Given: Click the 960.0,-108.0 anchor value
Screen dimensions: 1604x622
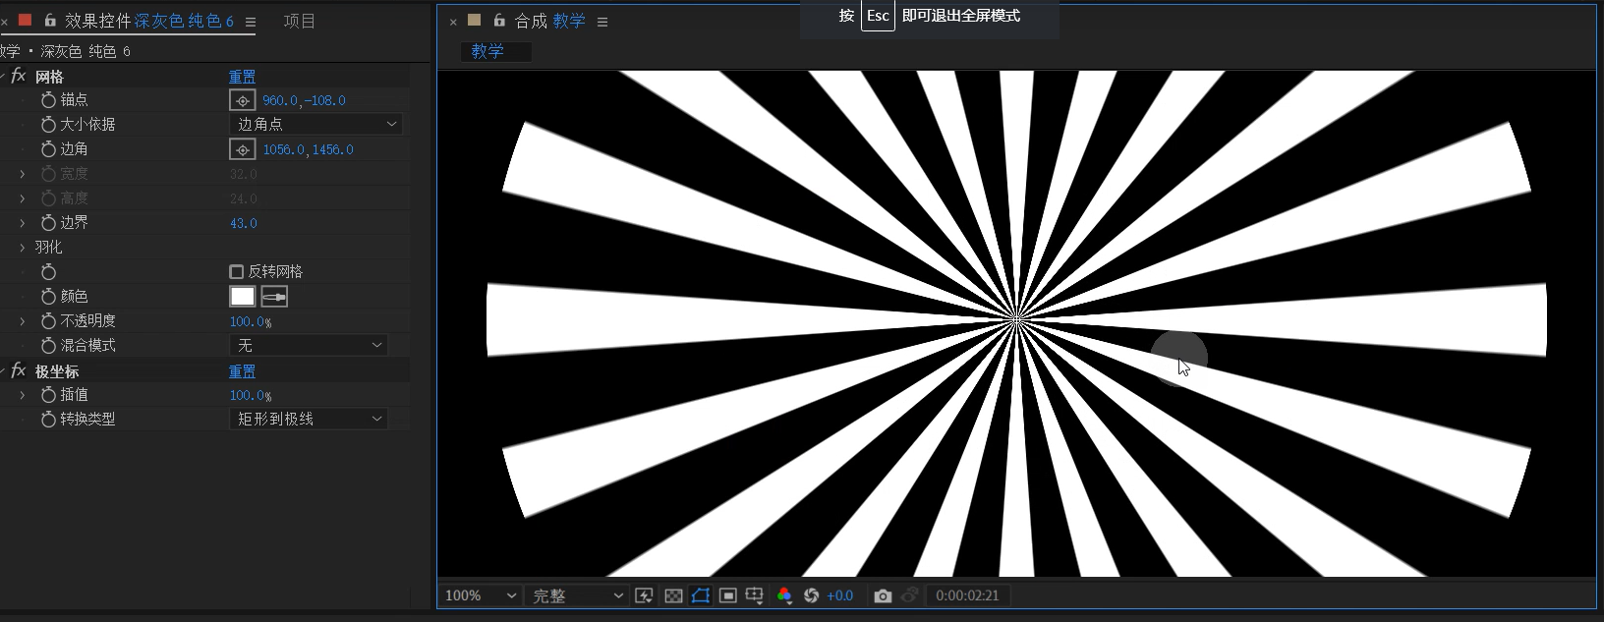Looking at the screenshot, I should tap(304, 100).
